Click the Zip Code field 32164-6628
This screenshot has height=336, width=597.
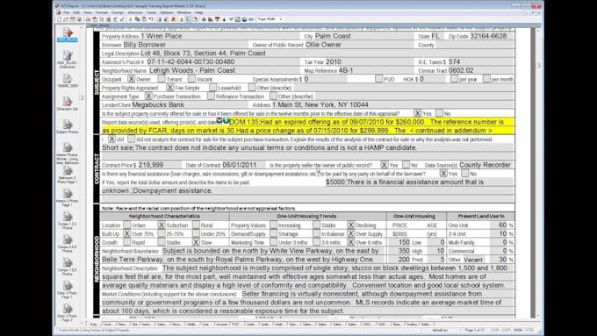click(x=492, y=36)
